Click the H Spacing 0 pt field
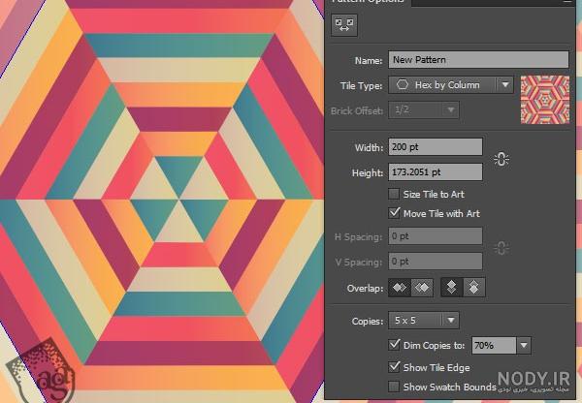The image size is (582, 403). (x=436, y=236)
